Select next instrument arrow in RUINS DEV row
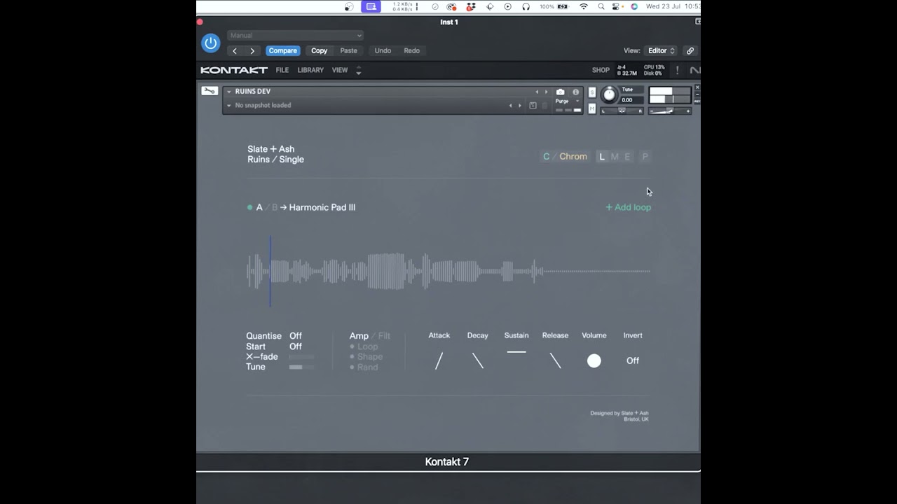The height and width of the screenshot is (504, 897). [x=547, y=92]
